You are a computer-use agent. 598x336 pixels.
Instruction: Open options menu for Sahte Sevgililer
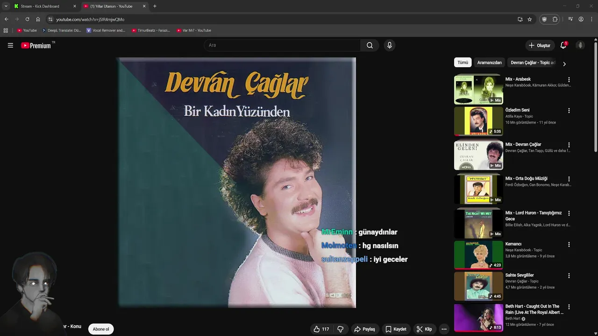tap(569, 276)
